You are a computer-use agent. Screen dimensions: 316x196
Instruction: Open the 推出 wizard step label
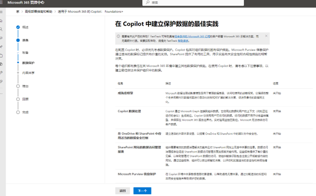pos(26,86)
